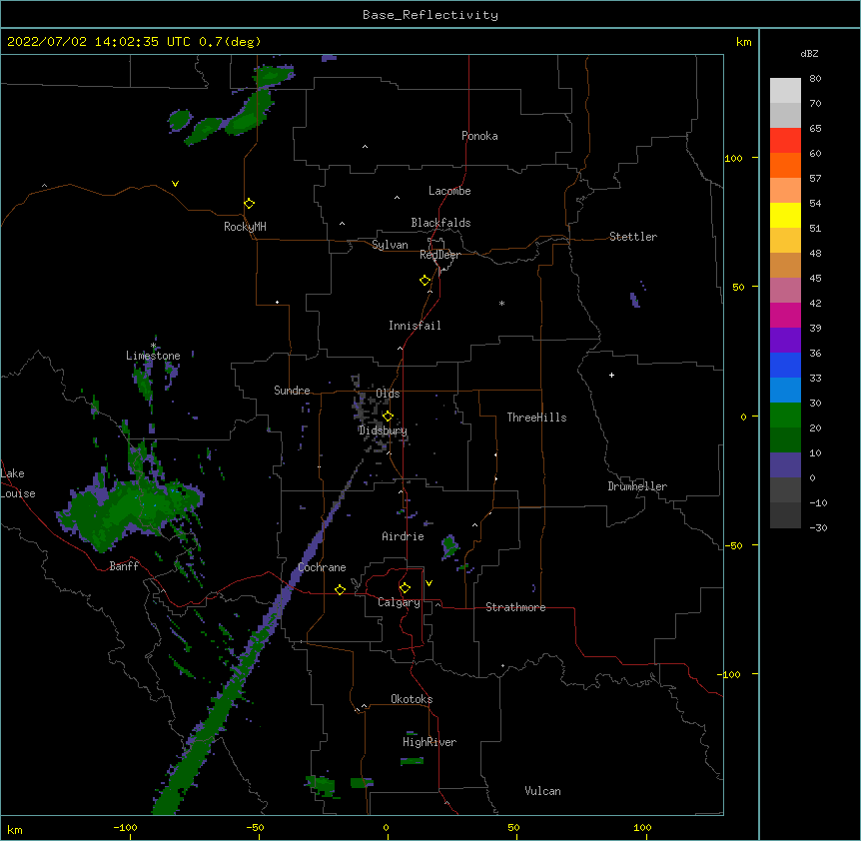
Task: Click the 57 value in dBZ legend
Action: click(x=815, y=179)
